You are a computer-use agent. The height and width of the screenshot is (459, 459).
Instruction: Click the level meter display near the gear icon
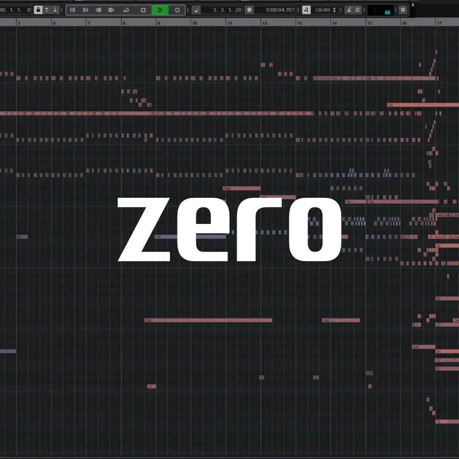pyautogui.click(x=382, y=10)
